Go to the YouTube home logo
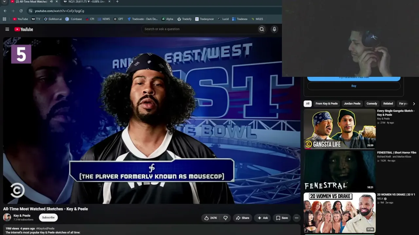 click(24, 29)
